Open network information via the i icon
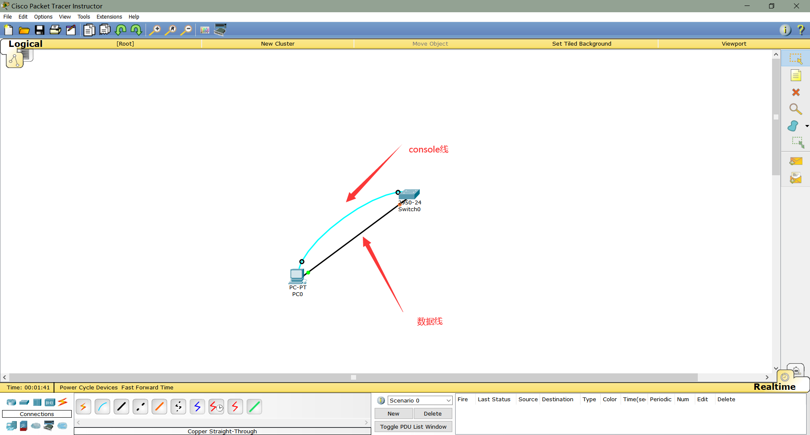Image resolution: width=810 pixels, height=435 pixels. click(x=785, y=30)
